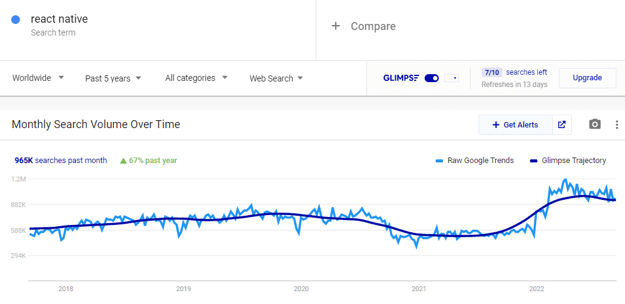Open the three-dot more options menu
The image size is (625, 304).
click(616, 124)
